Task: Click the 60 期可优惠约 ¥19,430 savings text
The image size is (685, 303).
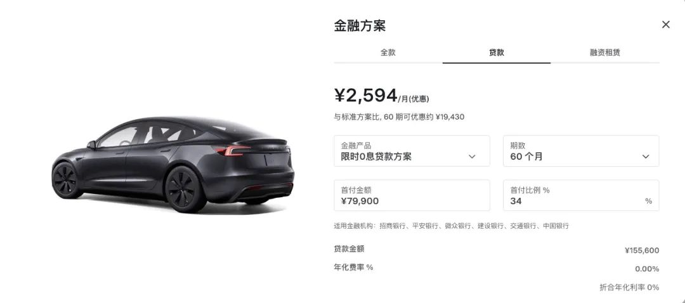Action: [x=424, y=117]
